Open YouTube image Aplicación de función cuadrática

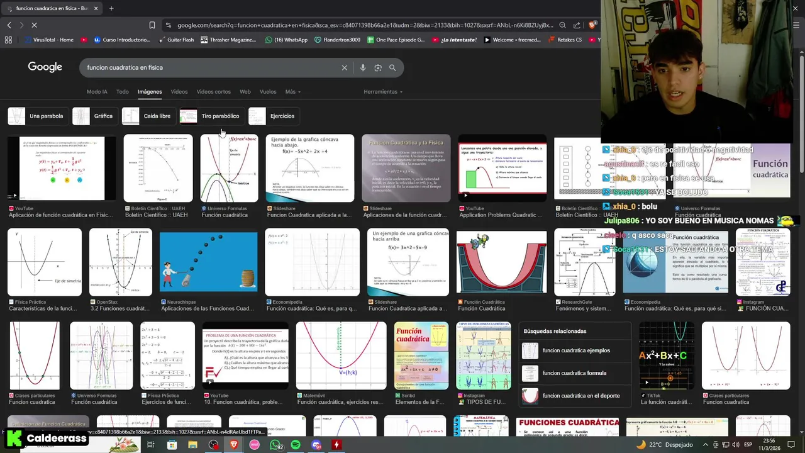(62, 168)
